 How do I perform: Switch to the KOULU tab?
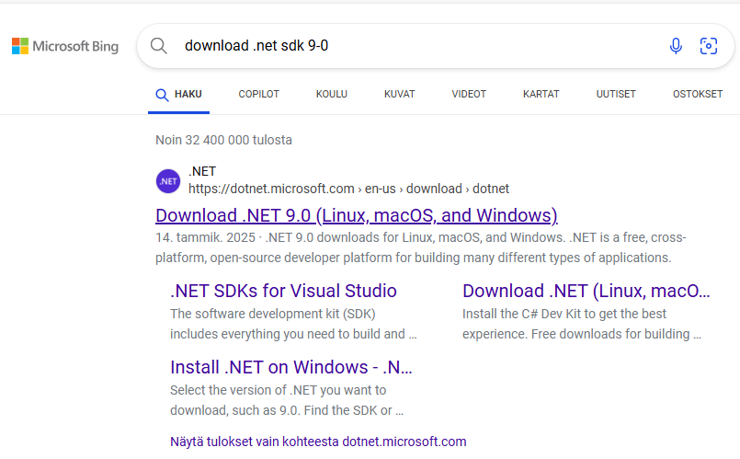331,94
